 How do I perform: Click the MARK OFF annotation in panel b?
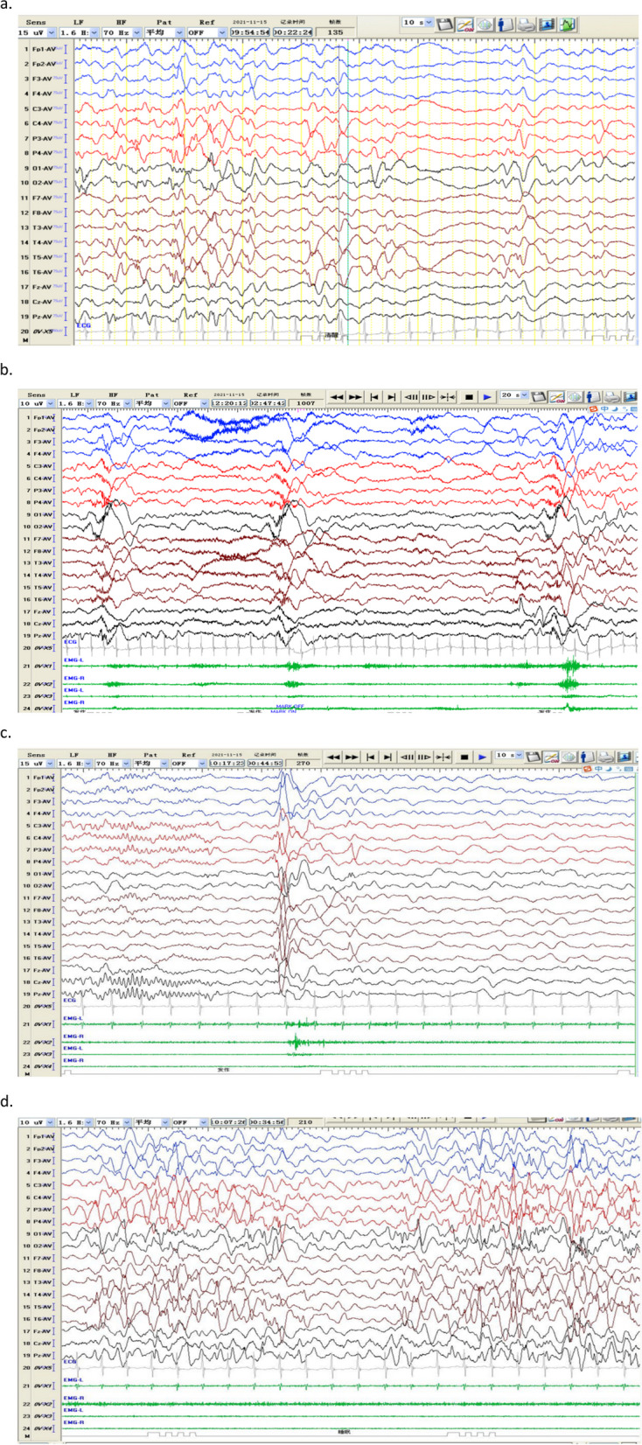(x=290, y=706)
